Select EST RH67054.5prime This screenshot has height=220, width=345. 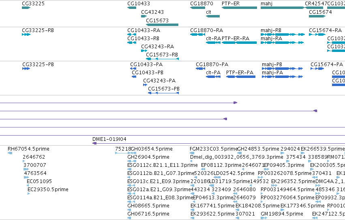(x=28, y=149)
